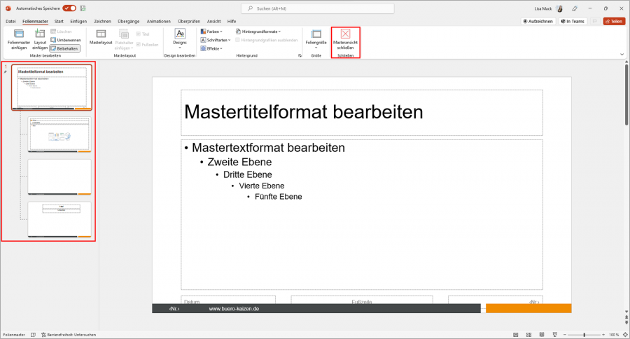The width and height of the screenshot is (630, 339).
Task: Click the Teilen share button
Action: point(614,21)
